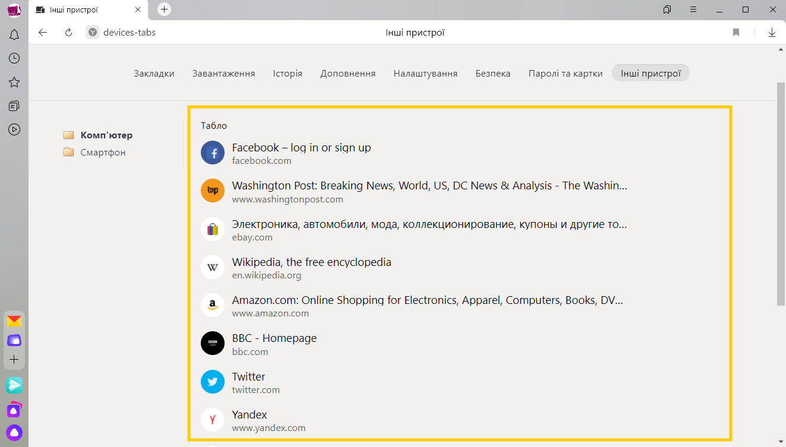Open the Messenger paper plane icon
This screenshot has width=786, height=447.
(14, 385)
